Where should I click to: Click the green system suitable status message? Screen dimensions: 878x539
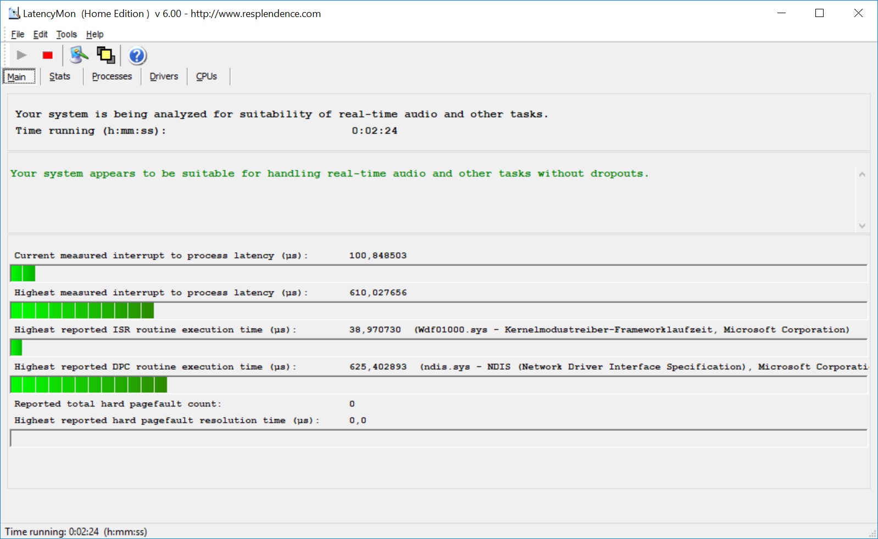[x=329, y=174]
